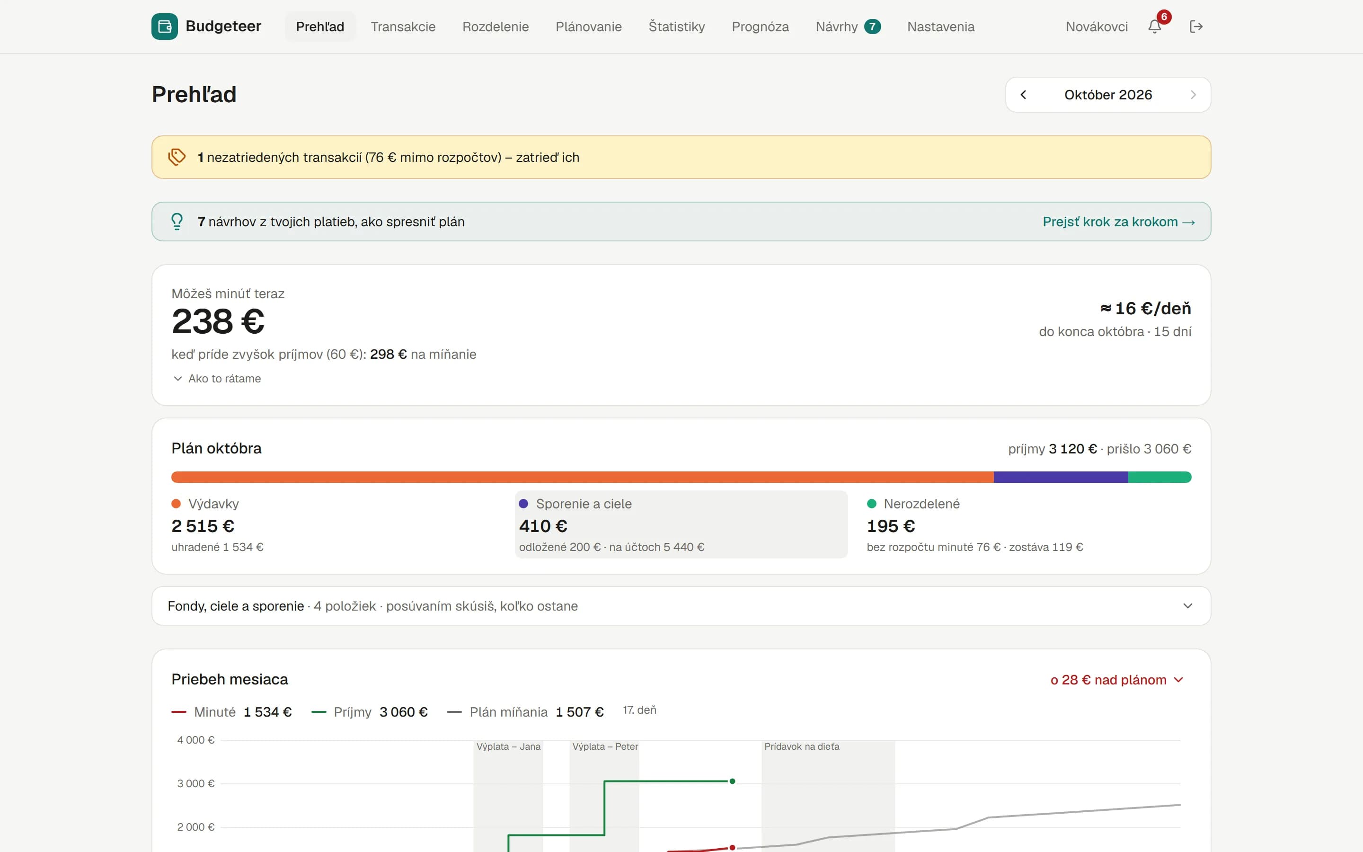This screenshot has width=1363, height=852.
Task: Open the notifications bell icon
Action: [x=1155, y=27]
